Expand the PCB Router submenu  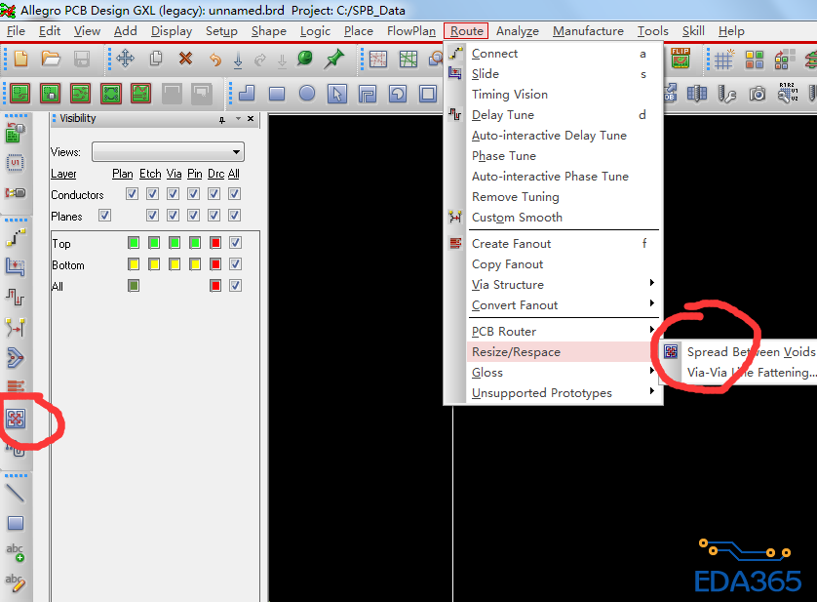pos(564,332)
